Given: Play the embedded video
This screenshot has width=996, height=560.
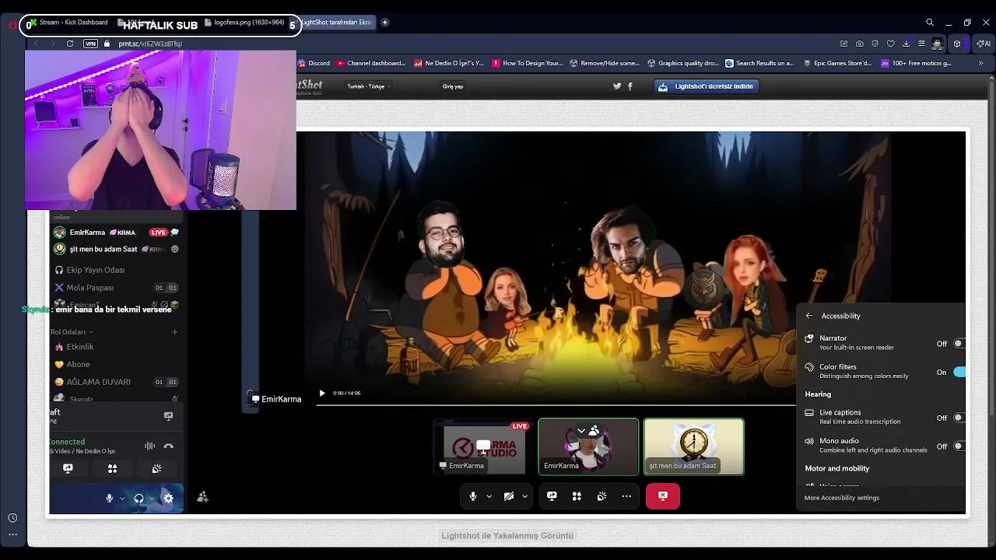Looking at the screenshot, I should point(322,393).
